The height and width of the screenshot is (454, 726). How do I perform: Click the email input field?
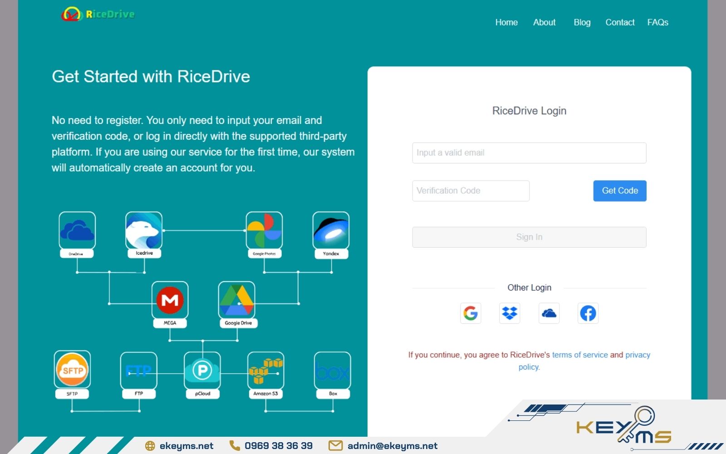coord(529,153)
